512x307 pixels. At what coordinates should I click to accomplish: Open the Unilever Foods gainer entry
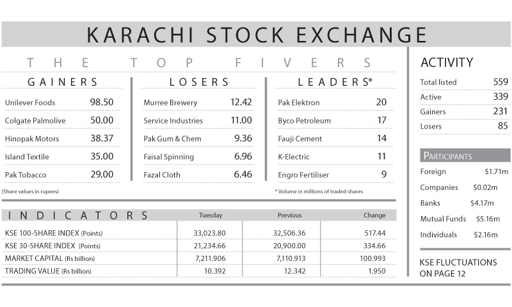tap(30, 102)
